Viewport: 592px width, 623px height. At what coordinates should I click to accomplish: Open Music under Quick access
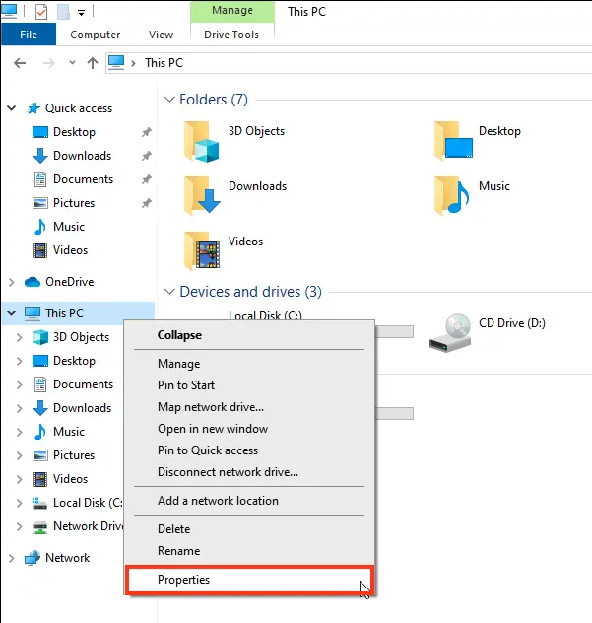69,227
